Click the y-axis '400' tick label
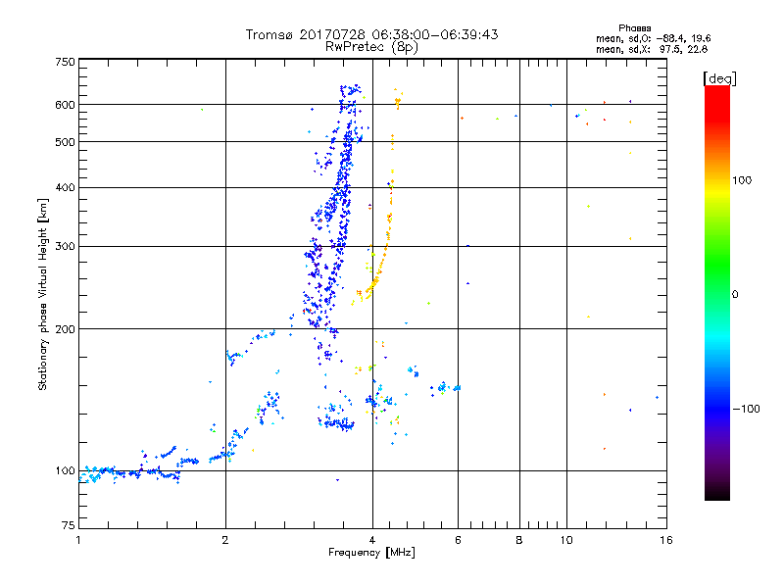The width and height of the screenshot is (784, 588). point(65,187)
